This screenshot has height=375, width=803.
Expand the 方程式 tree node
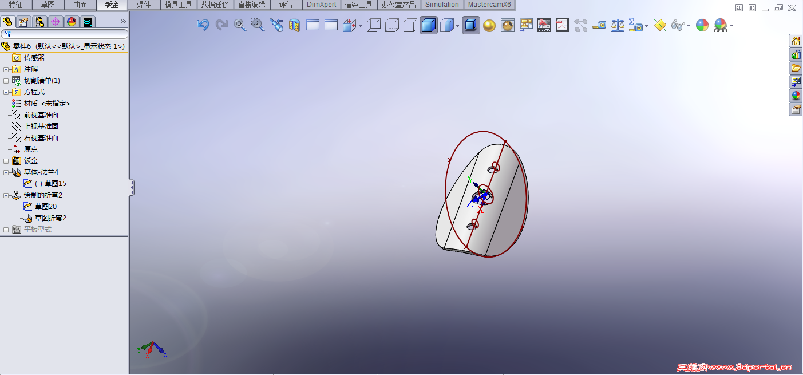[6, 92]
